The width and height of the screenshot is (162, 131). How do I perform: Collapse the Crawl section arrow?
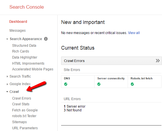(x=7, y=92)
